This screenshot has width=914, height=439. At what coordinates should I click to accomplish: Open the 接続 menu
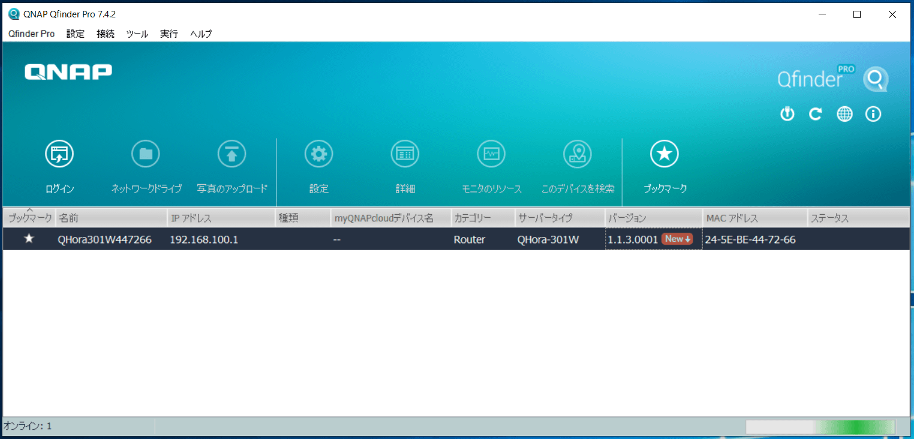[x=106, y=34]
